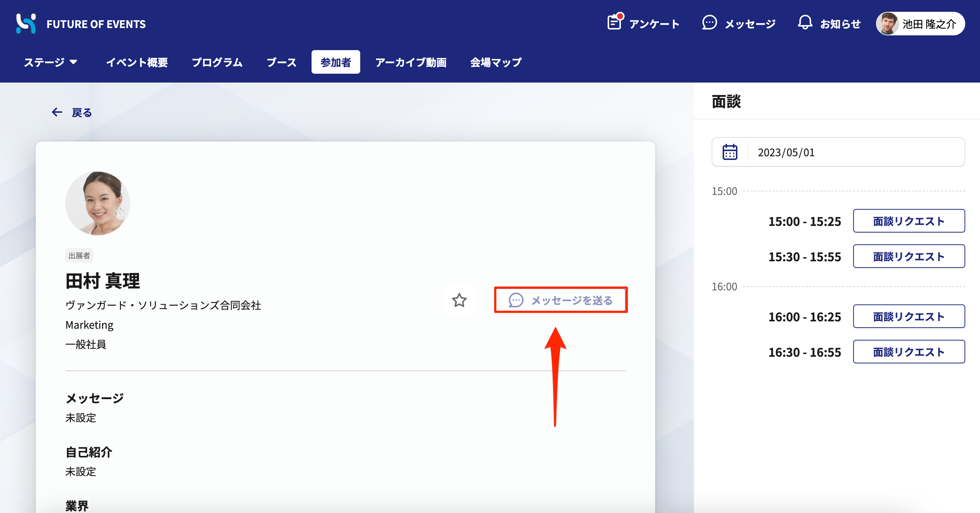The width and height of the screenshot is (980, 513).
Task: Open the プログラム tab
Action: (x=217, y=62)
